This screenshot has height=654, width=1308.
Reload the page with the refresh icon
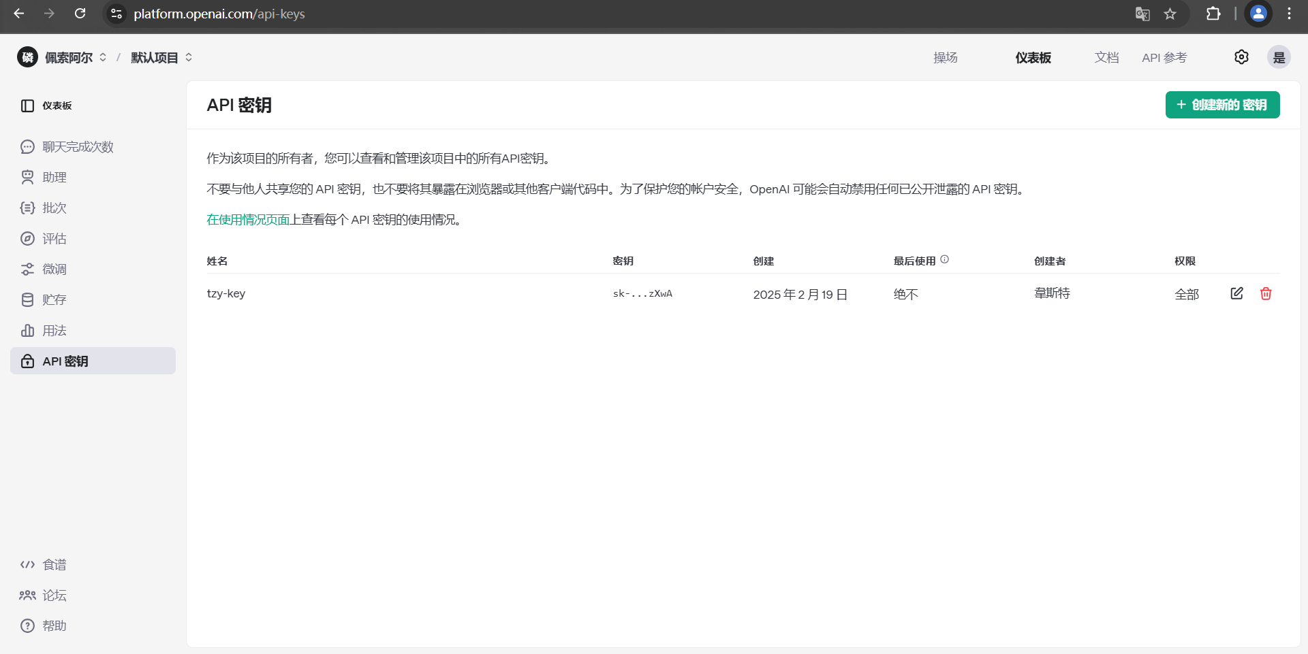[80, 14]
